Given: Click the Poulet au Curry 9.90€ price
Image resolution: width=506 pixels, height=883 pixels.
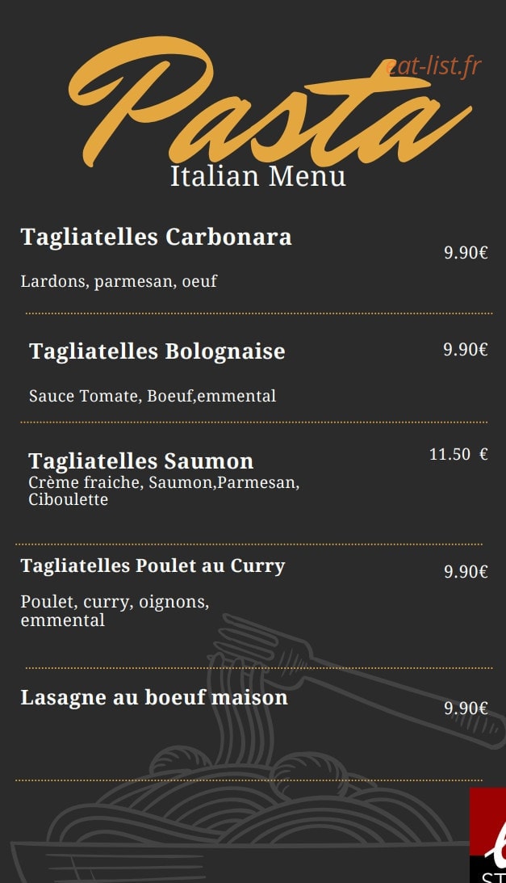Looking at the screenshot, I should [x=466, y=572].
